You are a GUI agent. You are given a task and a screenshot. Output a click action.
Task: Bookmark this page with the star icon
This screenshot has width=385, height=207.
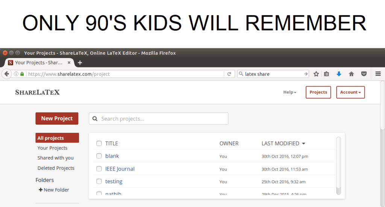[x=316, y=74]
